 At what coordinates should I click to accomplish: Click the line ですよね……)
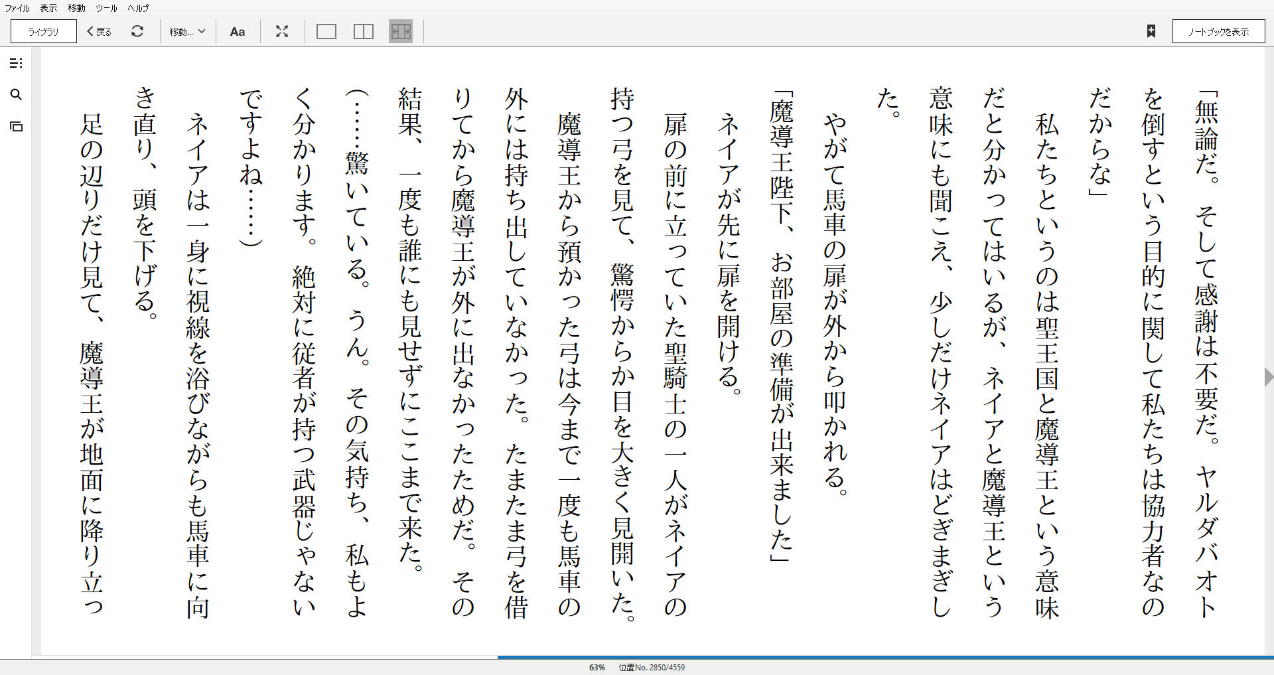pyautogui.click(x=251, y=168)
